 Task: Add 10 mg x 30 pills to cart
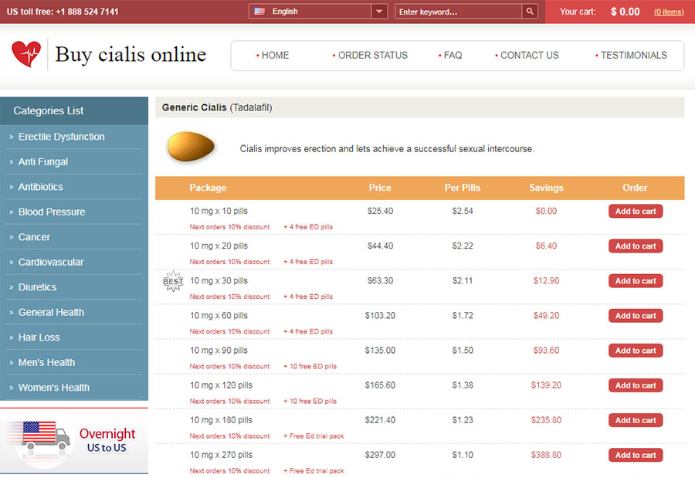(636, 280)
